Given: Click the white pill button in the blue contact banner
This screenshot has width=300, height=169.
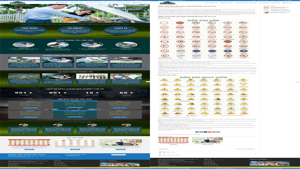Looking at the screenshot, I should 118,155.
